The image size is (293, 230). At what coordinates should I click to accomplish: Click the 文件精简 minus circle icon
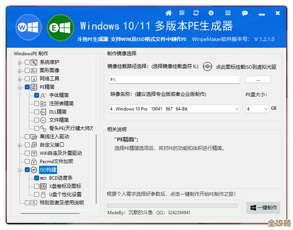tap(43, 120)
